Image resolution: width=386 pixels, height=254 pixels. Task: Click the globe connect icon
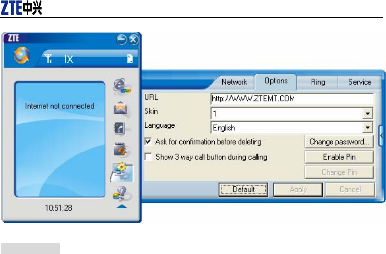click(x=22, y=55)
